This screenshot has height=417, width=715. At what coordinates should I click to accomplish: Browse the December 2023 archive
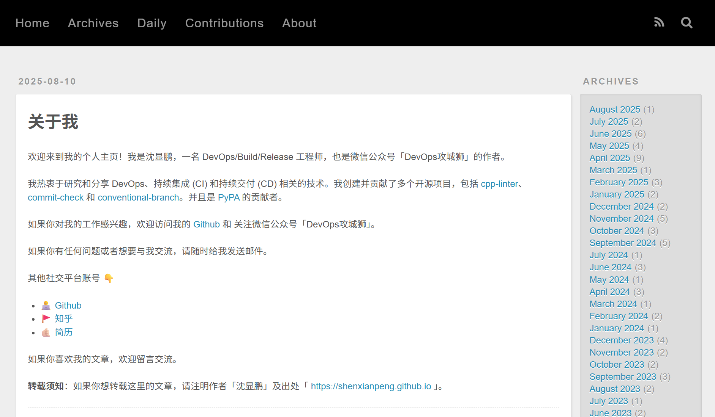(x=621, y=340)
